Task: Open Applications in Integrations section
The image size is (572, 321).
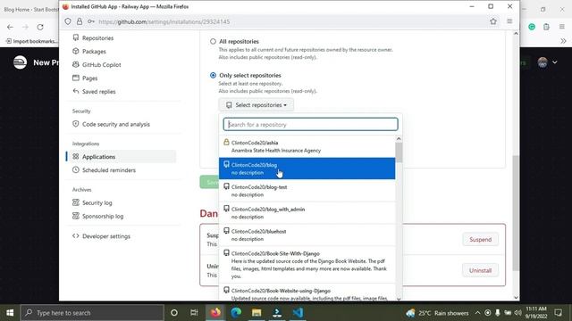Action: [98, 157]
